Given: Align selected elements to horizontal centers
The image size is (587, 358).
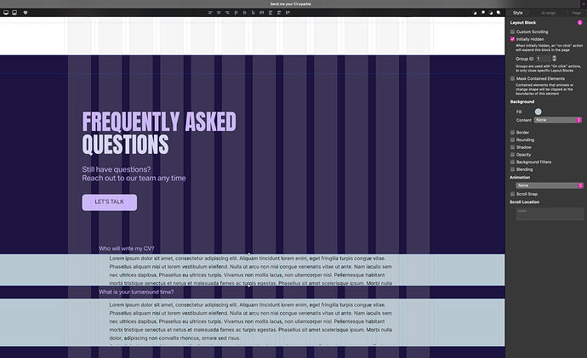Looking at the screenshot, I should tap(219, 13).
